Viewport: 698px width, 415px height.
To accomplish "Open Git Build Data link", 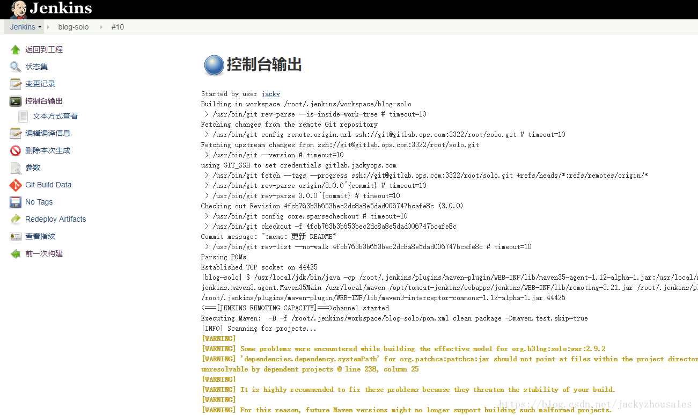I will [48, 185].
